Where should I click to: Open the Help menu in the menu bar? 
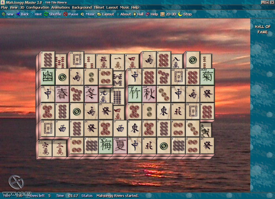tap(135, 7)
